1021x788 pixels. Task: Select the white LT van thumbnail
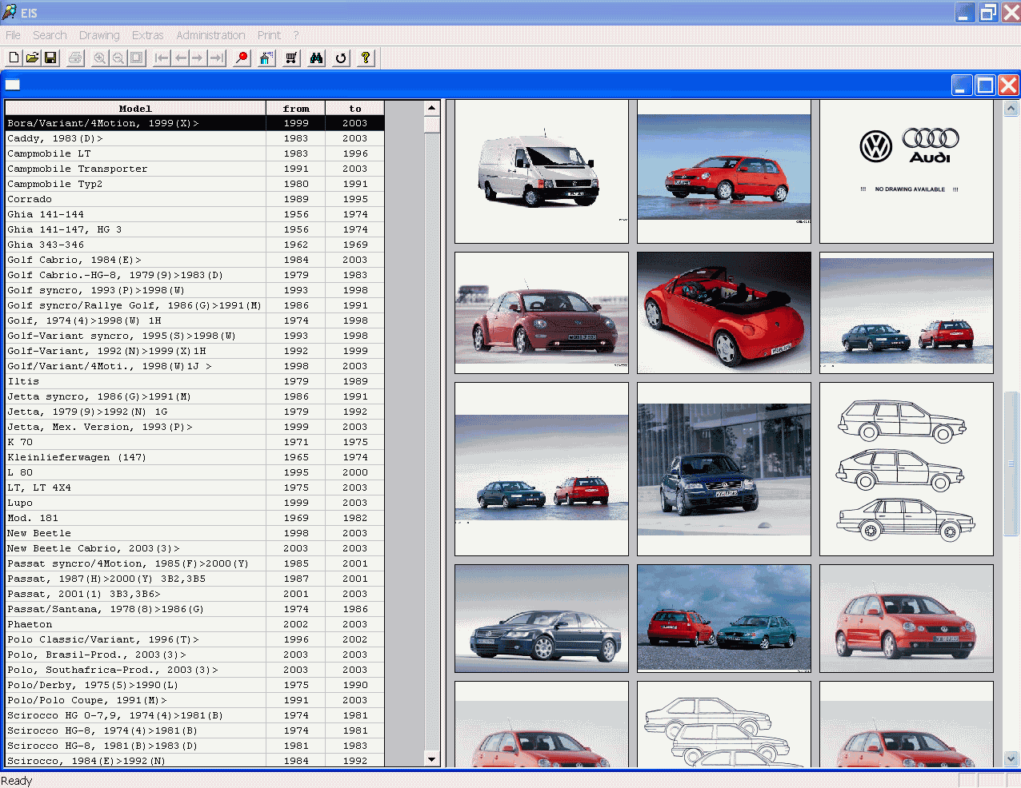click(542, 171)
